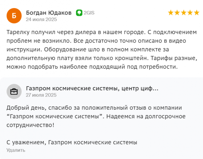Click the fifth rating star

click(196, 13)
